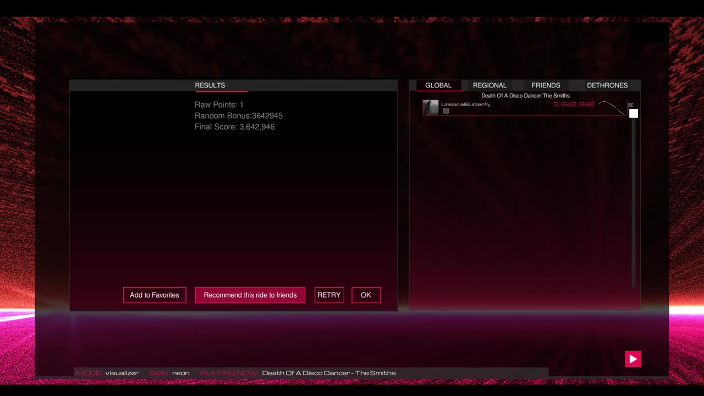Click the score 3,642,946 in scoreboard
Image resolution: width=704 pixels, height=396 pixels.
(574, 105)
